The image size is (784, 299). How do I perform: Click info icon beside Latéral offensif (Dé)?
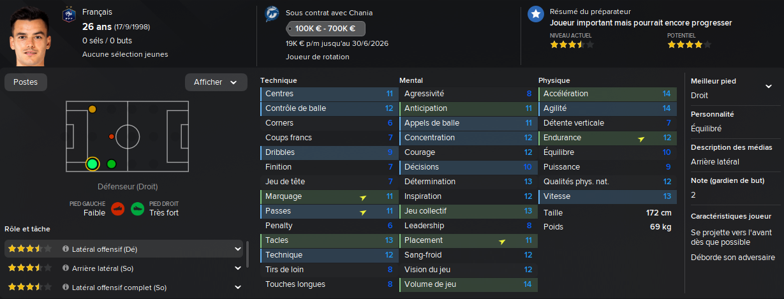pos(66,249)
